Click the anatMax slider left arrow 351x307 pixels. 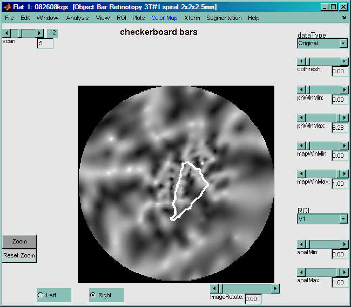click(x=301, y=273)
